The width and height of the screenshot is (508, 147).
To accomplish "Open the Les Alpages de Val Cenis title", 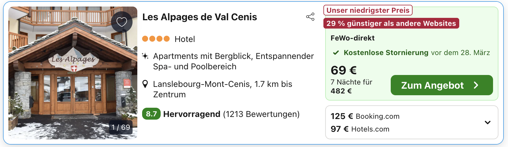I will (200, 17).
